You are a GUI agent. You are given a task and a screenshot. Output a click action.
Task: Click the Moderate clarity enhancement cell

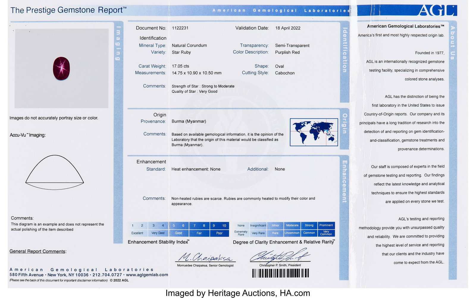click(x=292, y=226)
